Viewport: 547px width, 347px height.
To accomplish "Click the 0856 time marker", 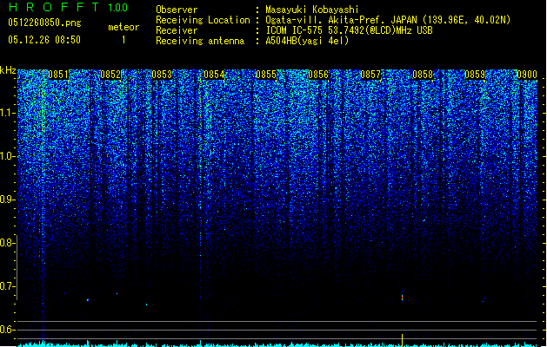I will point(318,75).
